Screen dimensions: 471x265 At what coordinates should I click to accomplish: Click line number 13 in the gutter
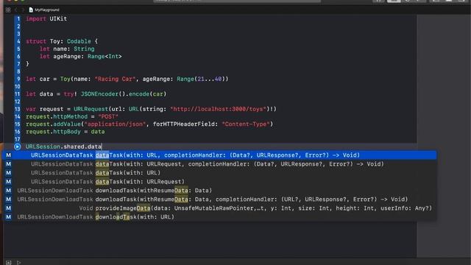tap(18, 109)
